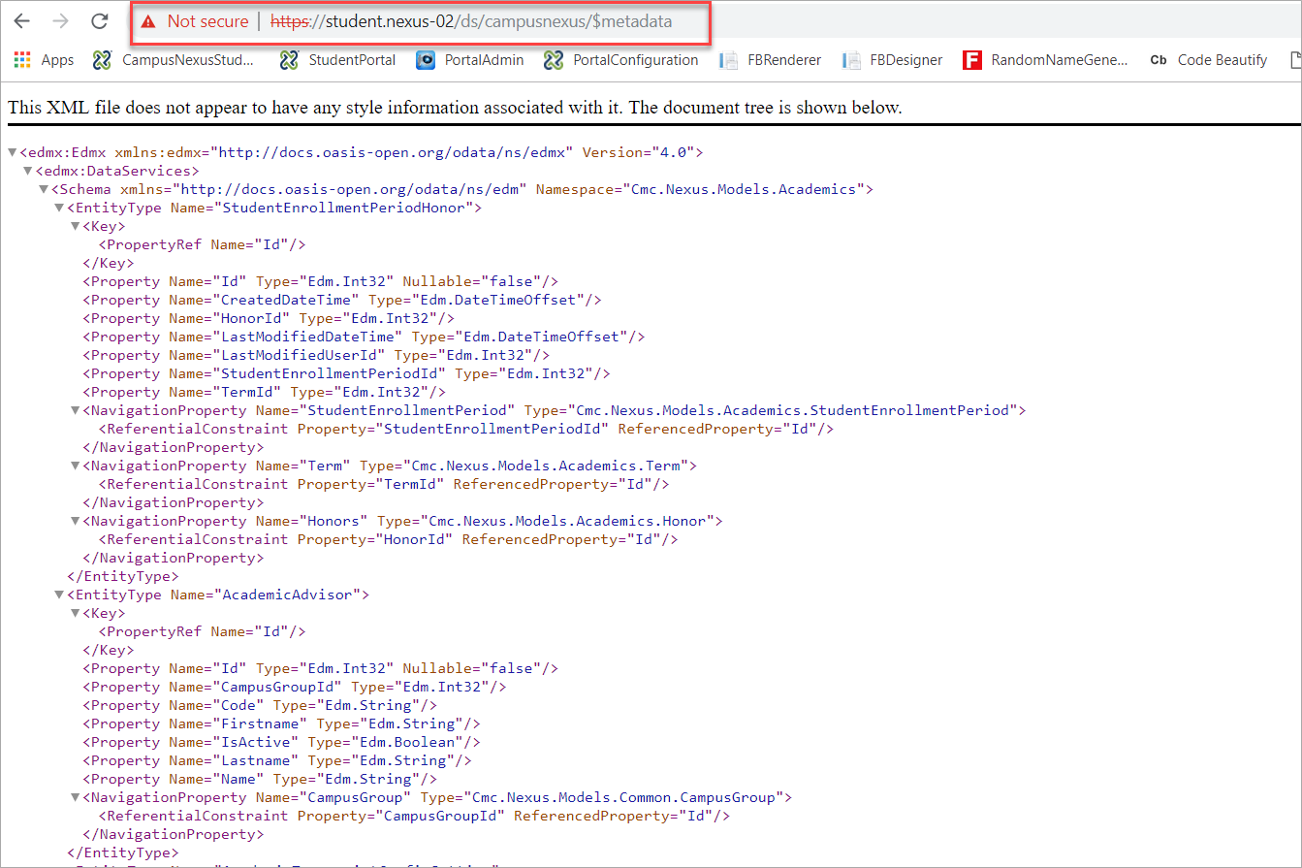Click the Not secure warning triangle icon
This screenshot has height=868, width=1302.
pyautogui.click(x=147, y=21)
